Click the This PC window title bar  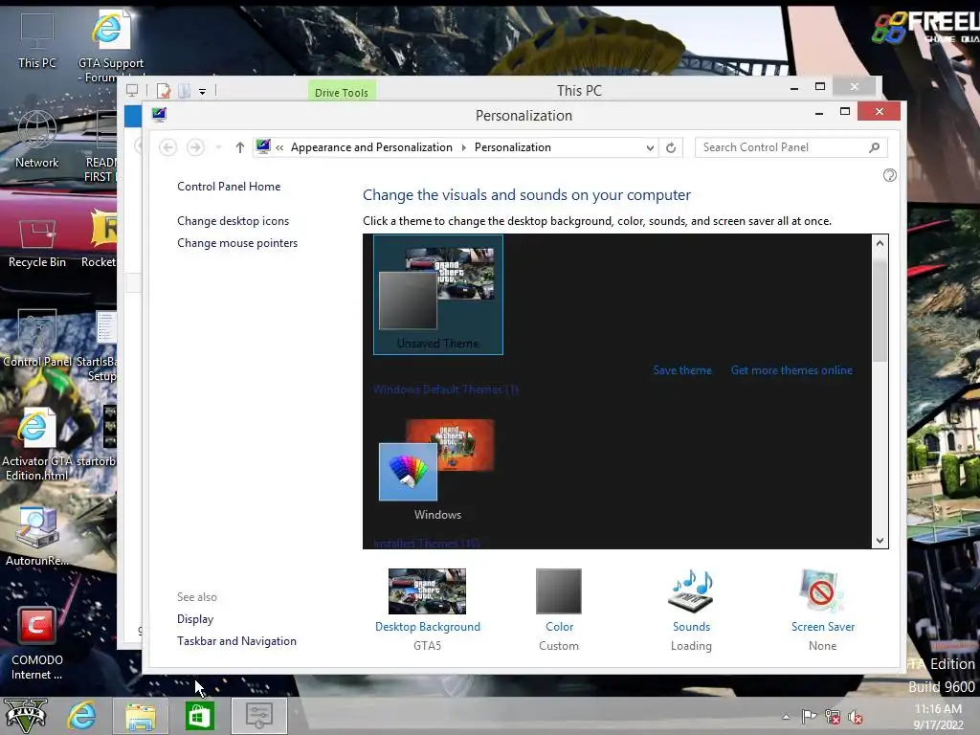(579, 91)
